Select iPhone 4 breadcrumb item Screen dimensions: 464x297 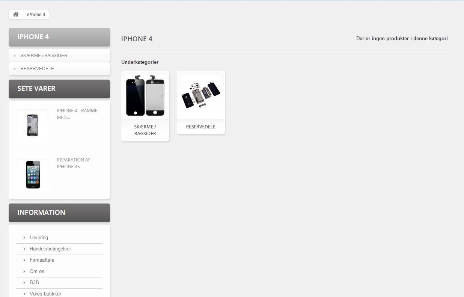pyautogui.click(x=36, y=15)
